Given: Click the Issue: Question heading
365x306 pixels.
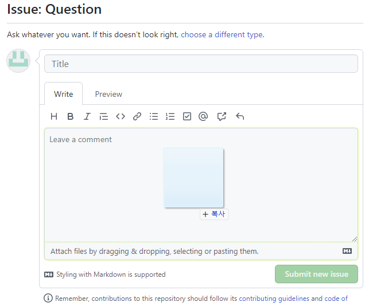Looking at the screenshot, I should (55, 9).
